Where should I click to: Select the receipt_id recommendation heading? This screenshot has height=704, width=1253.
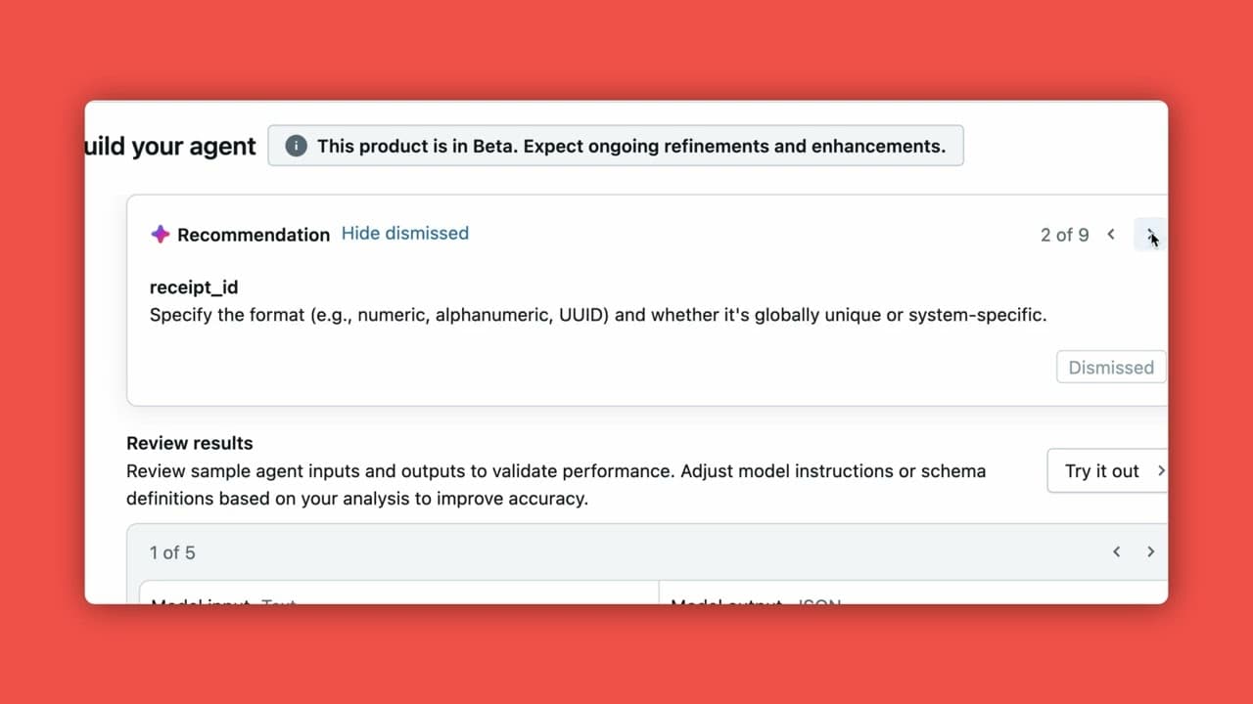pyautogui.click(x=194, y=286)
